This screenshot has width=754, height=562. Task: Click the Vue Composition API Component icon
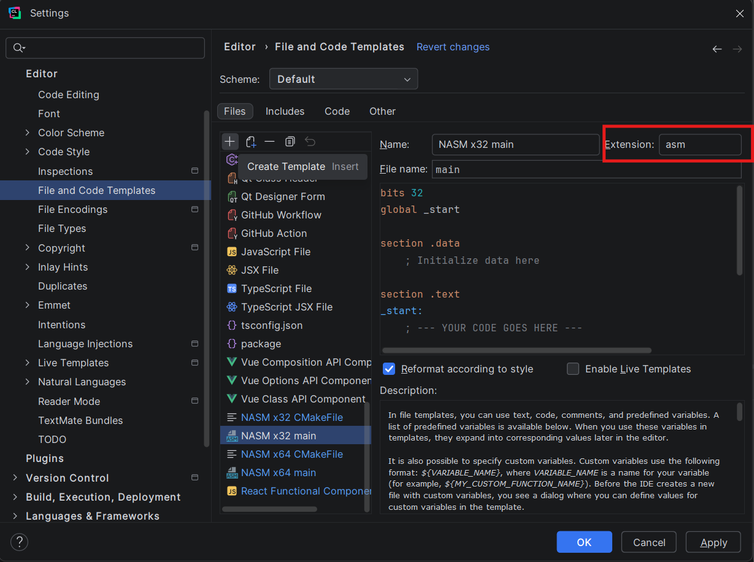(232, 363)
